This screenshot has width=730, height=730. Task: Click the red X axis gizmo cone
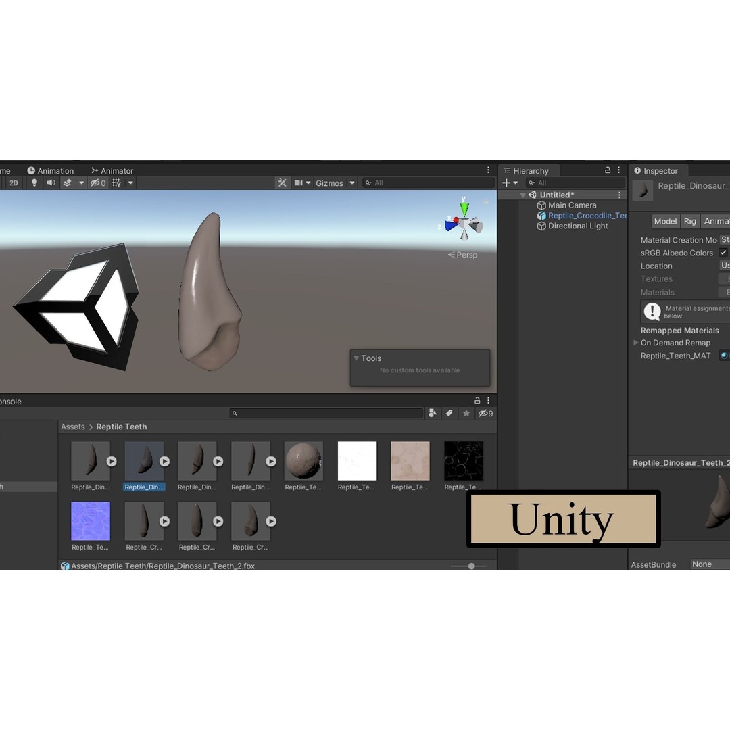[x=456, y=220]
